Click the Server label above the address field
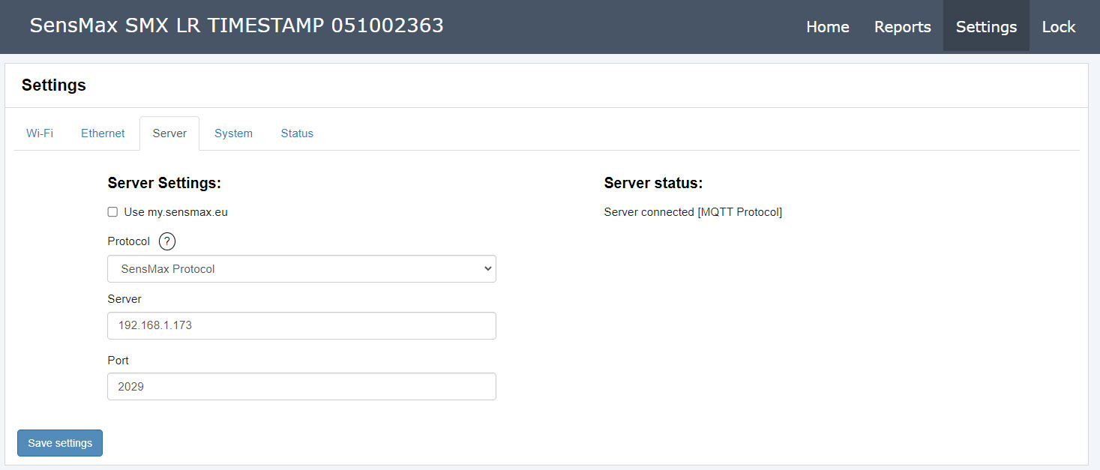Screen dimensions: 1100x470 point(124,299)
